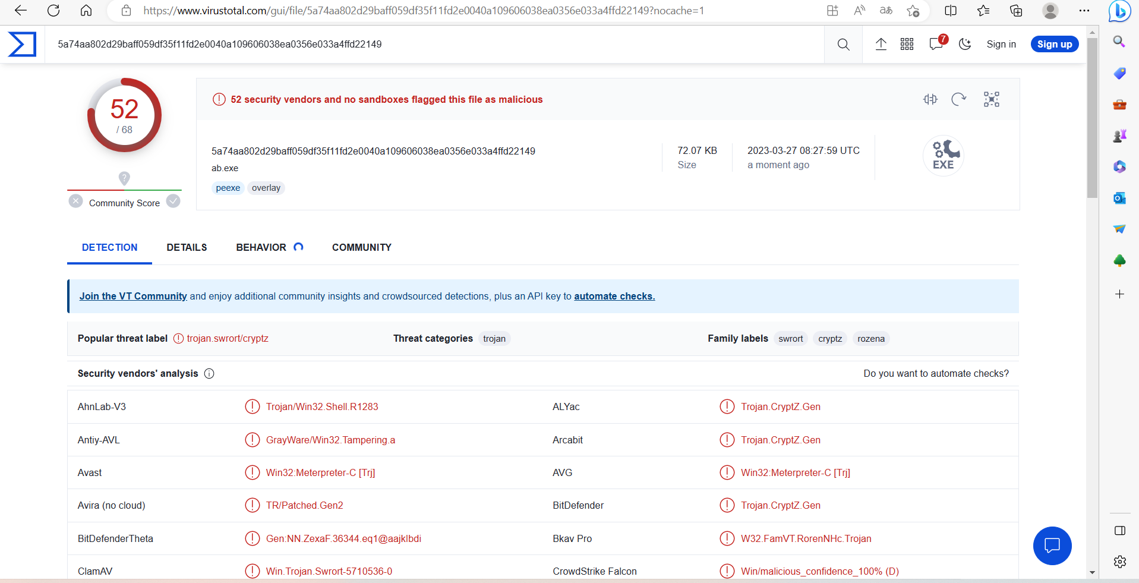Add a sidebar app with plus
Viewport: 1139px width, 583px height.
[1119, 294]
